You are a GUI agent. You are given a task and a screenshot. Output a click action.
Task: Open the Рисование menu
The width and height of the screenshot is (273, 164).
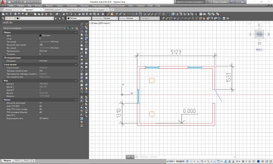pyautogui.click(x=72, y=5)
